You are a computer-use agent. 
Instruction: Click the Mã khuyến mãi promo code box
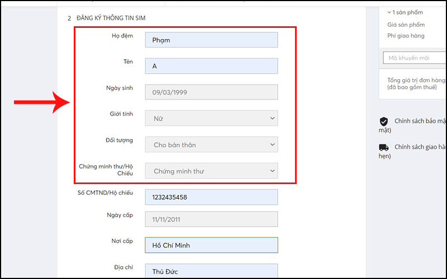click(415, 58)
